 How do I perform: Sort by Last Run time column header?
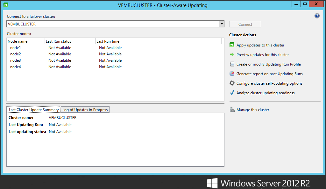159,41
